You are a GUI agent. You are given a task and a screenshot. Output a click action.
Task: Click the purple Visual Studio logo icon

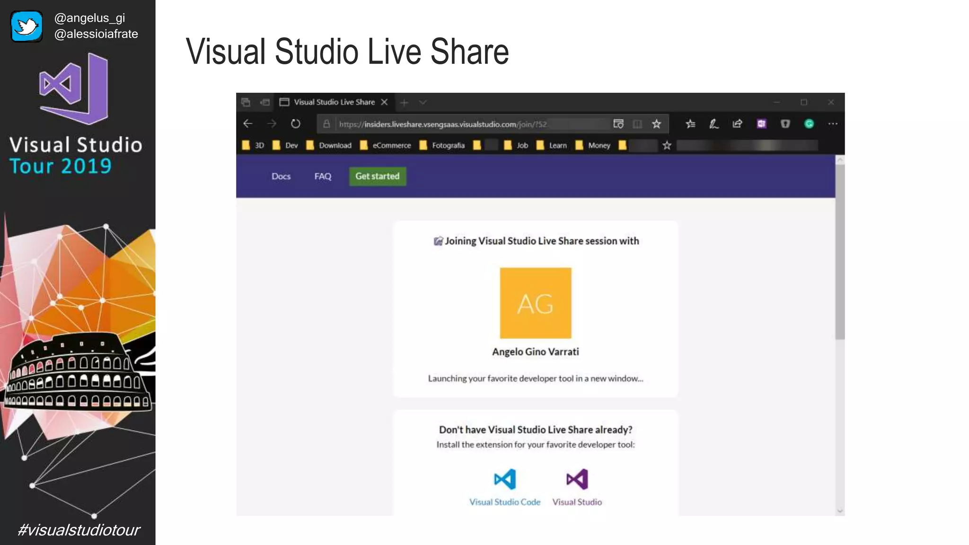pos(577,479)
